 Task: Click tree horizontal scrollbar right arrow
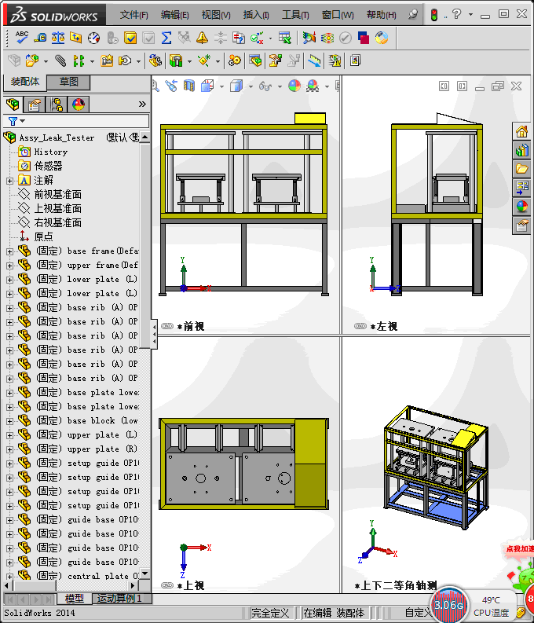pyautogui.click(x=133, y=585)
